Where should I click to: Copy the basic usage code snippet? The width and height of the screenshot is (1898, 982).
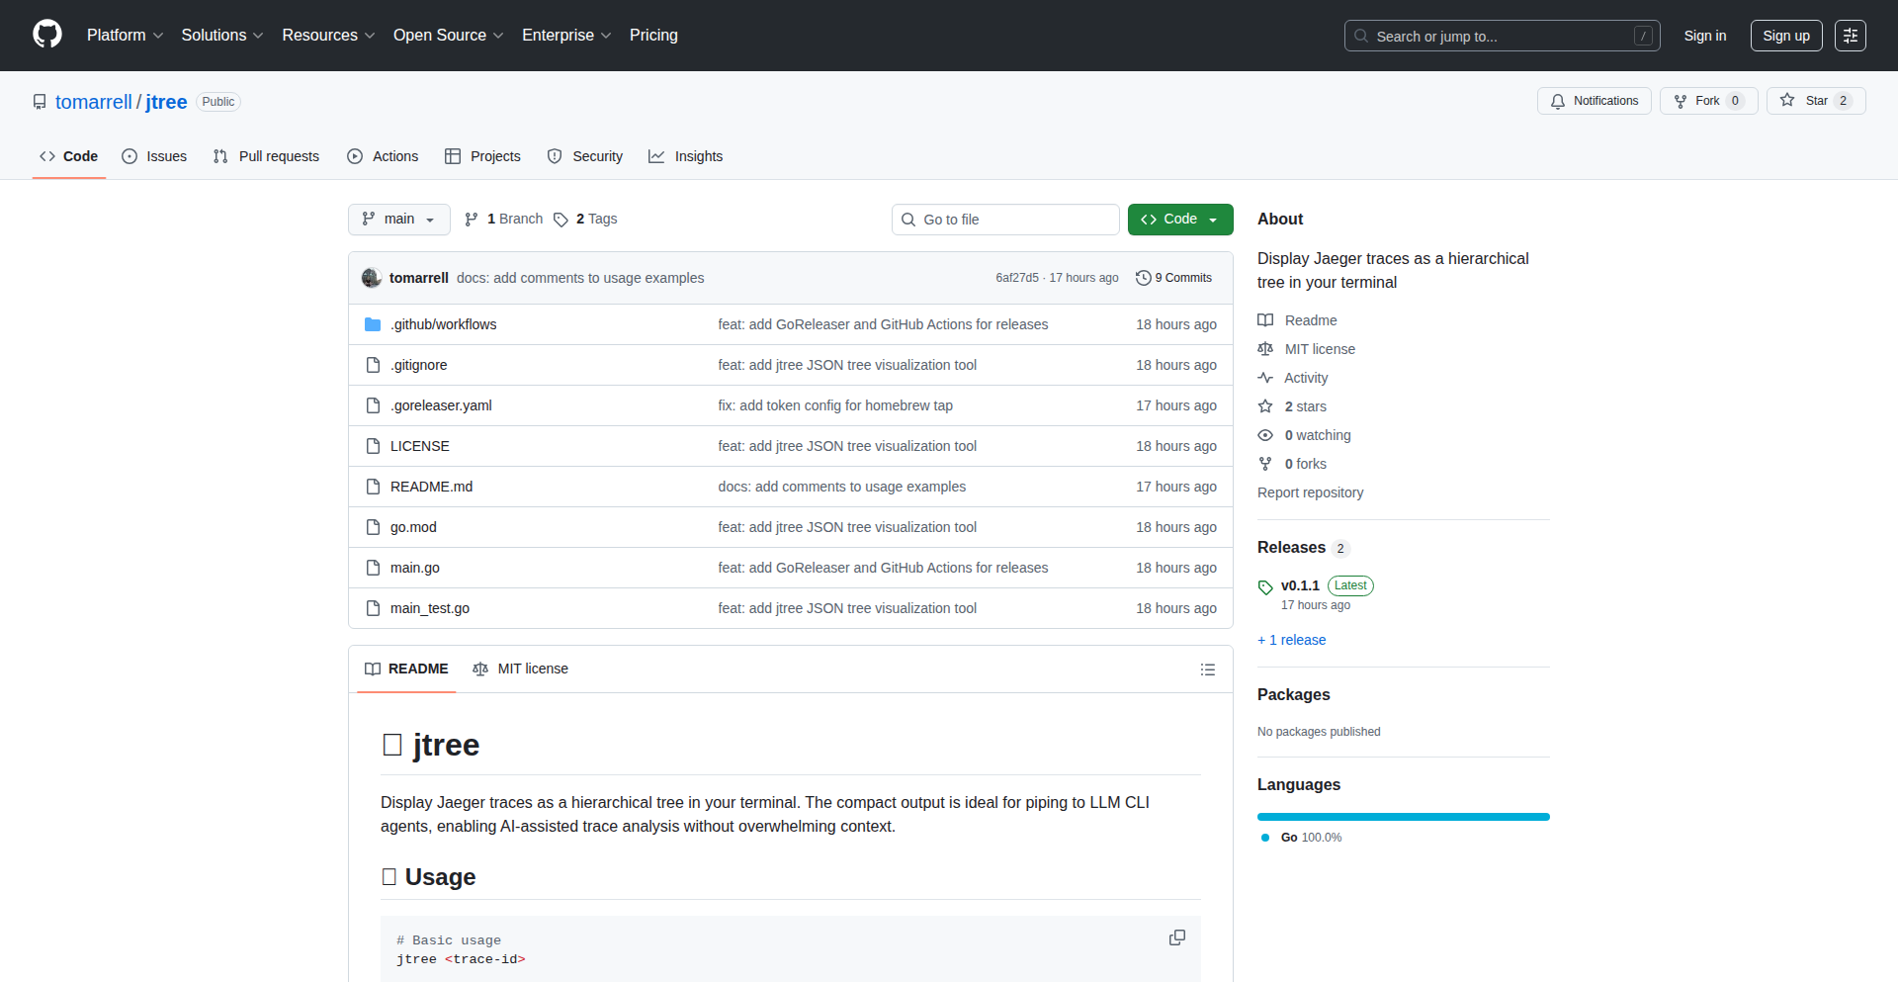coord(1176,937)
